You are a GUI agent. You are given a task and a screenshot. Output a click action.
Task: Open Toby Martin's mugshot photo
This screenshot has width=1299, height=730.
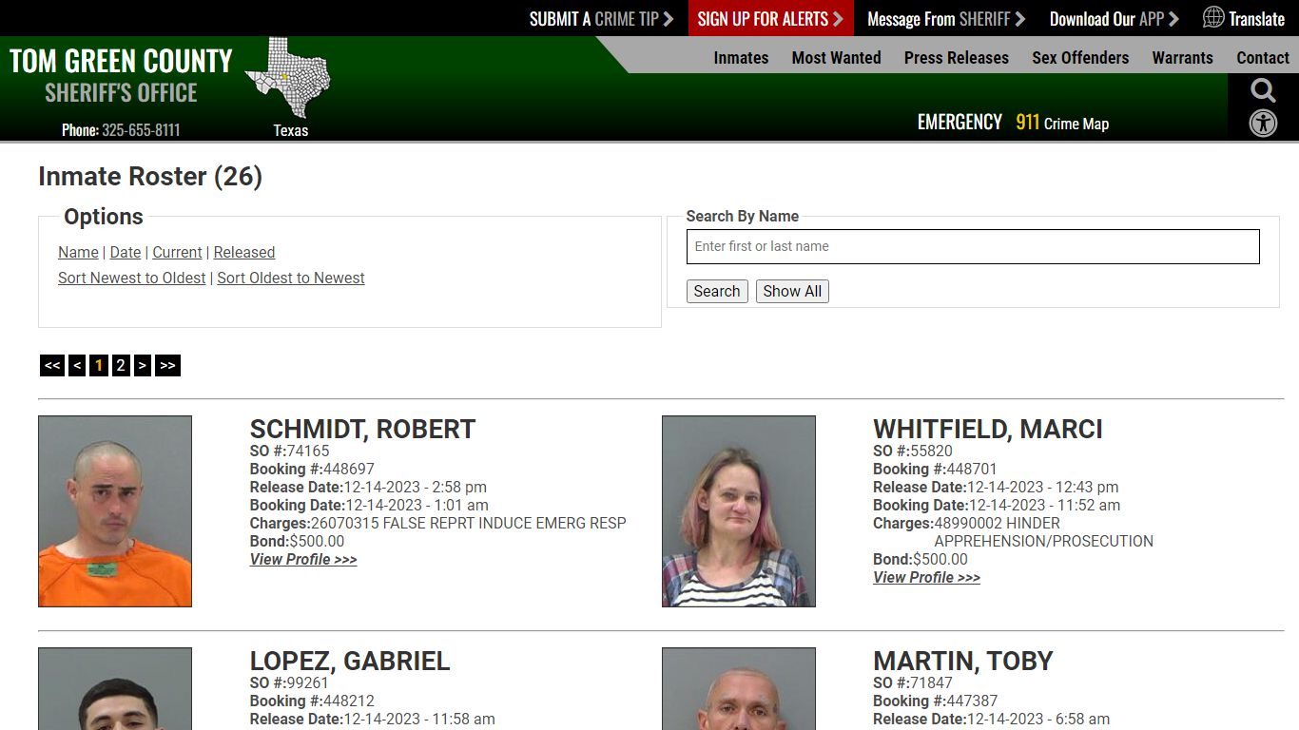(739, 689)
